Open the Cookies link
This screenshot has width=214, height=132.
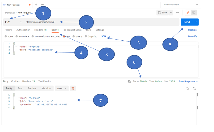point(192,30)
